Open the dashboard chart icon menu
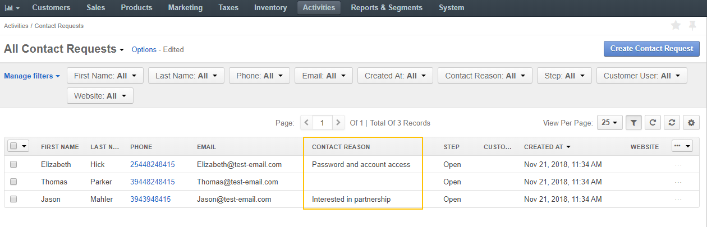The image size is (707, 227). tap(12, 8)
